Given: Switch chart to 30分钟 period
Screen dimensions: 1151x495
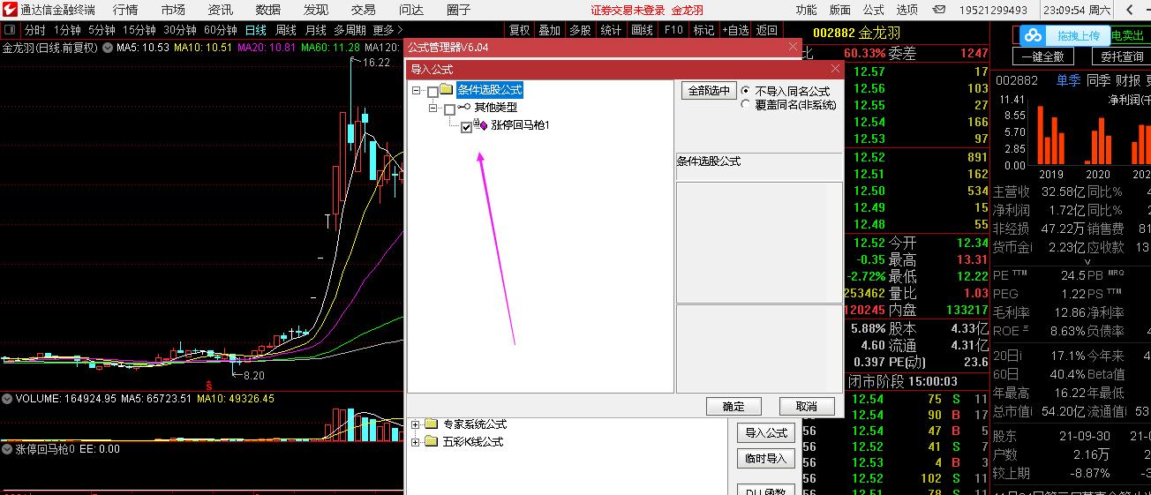Looking at the screenshot, I should (x=180, y=30).
